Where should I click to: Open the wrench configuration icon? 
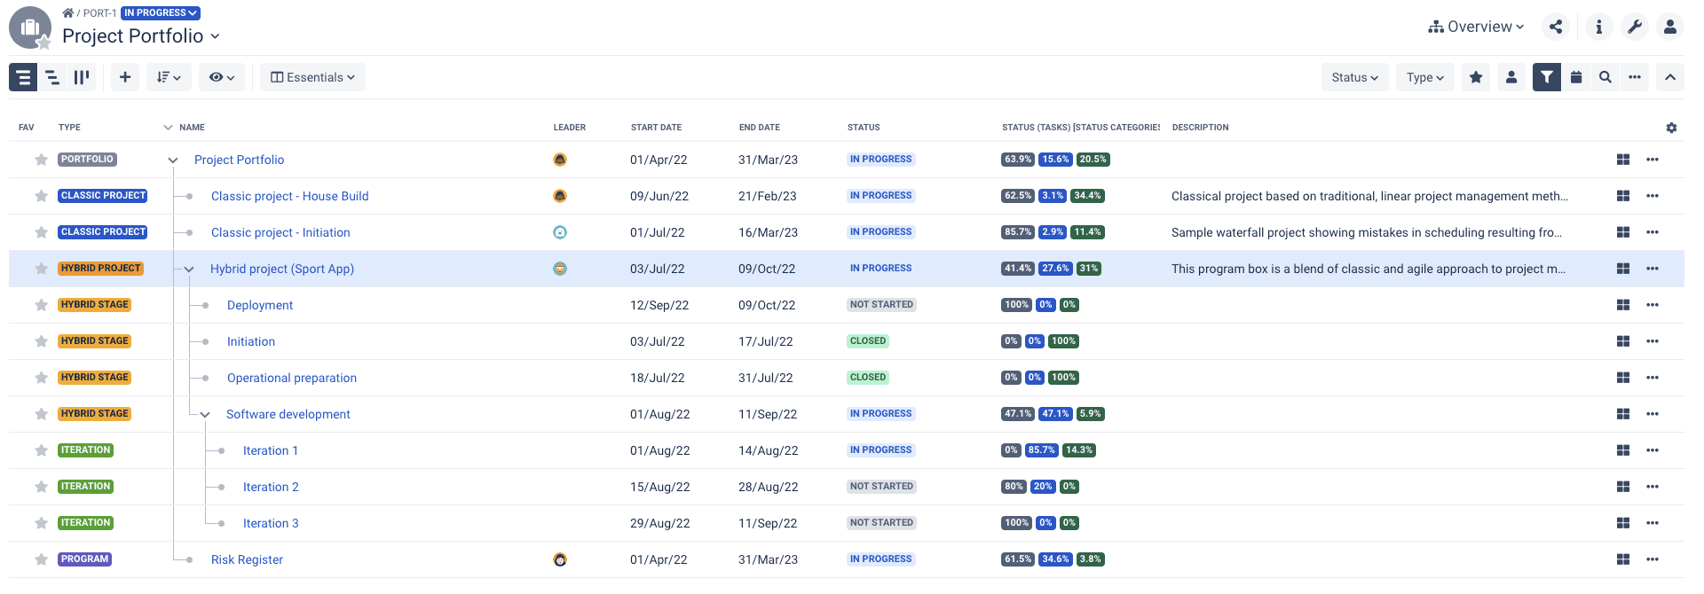pyautogui.click(x=1635, y=27)
